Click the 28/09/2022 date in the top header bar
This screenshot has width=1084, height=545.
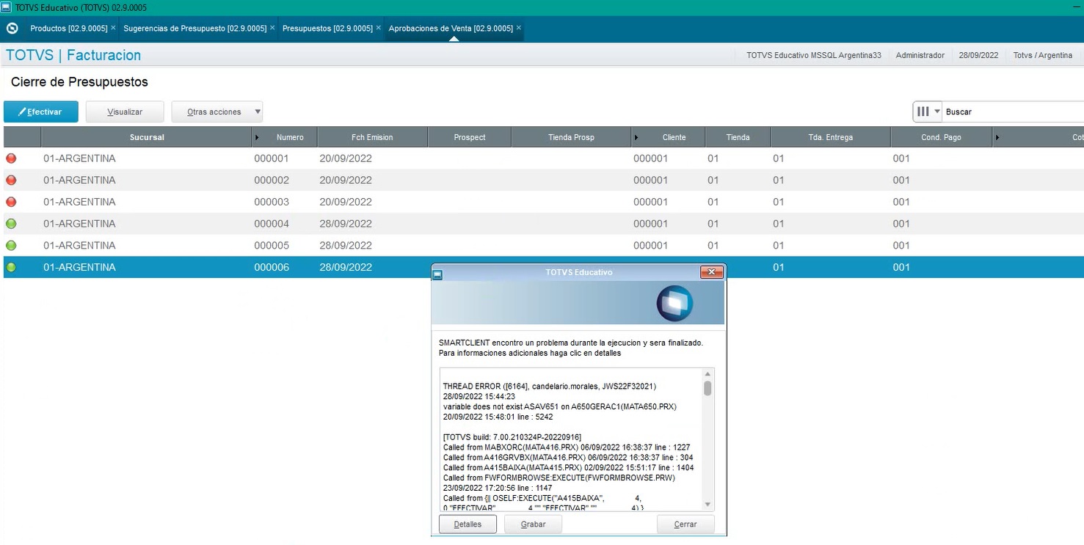tap(978, 55)
